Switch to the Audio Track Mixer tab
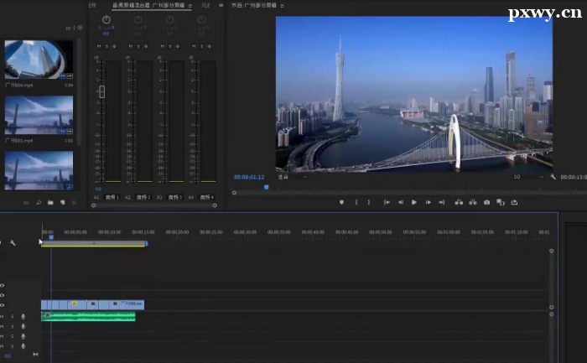 tap(147, 5)
